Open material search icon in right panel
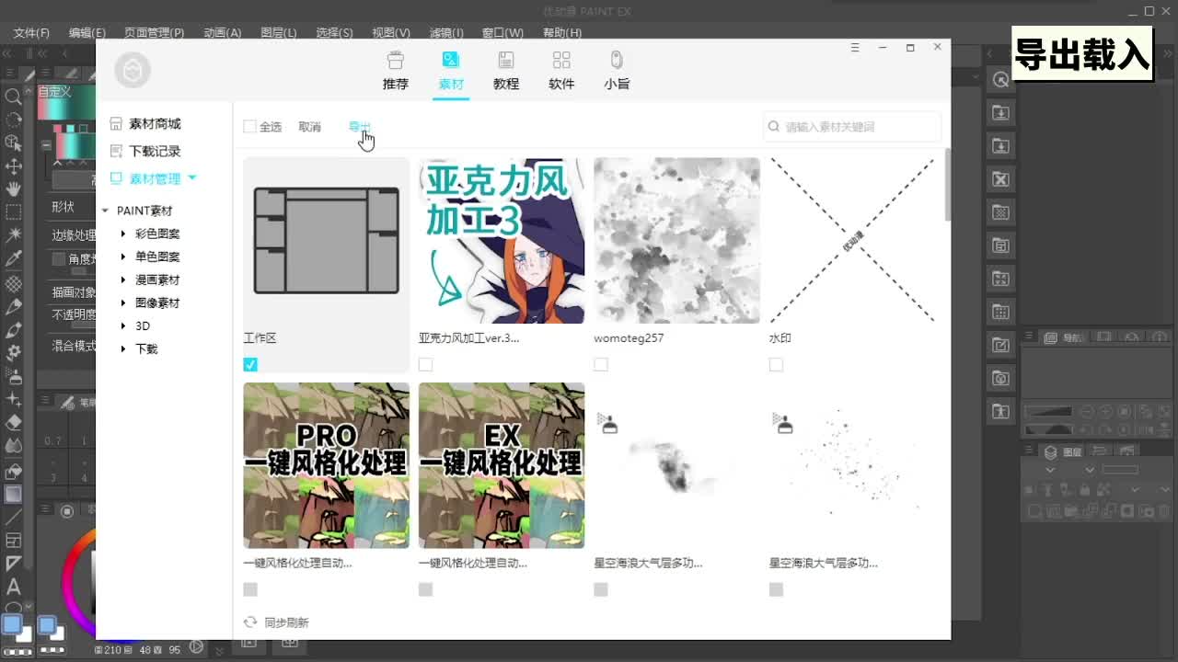This screenshot has height=662, width=1178. pyautogui.click(x=1000, y=80)
